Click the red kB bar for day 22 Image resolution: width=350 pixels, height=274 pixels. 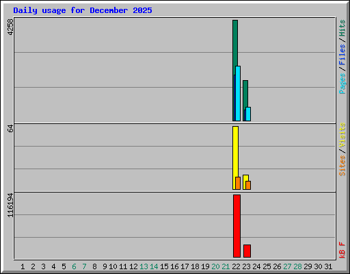237,226
